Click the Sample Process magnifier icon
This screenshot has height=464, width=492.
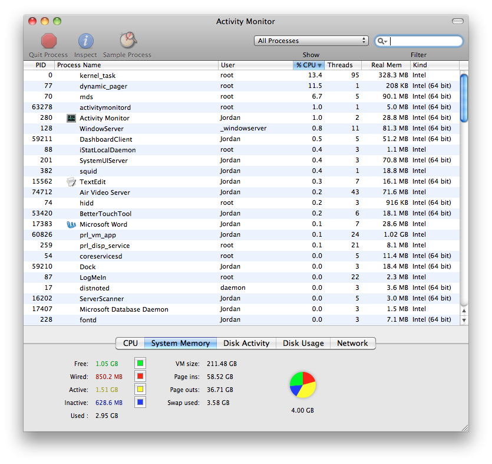tap(128, 40)
